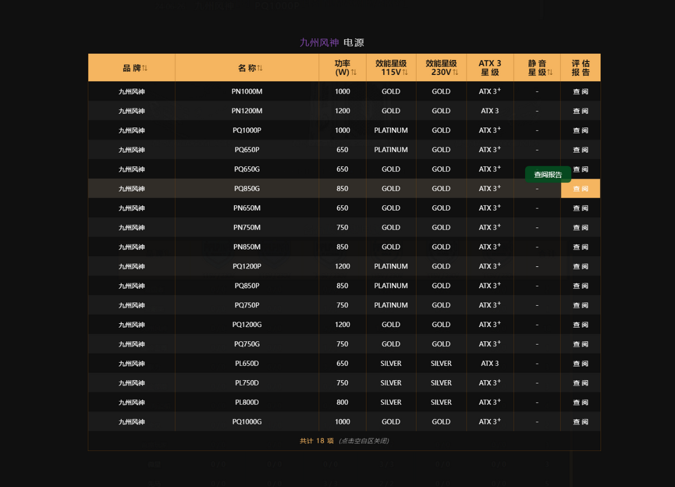Click the PQ1000P name cell
Image resolution: width=675 pixels, height=487 pixels.
pyautogui.click(x=247, y=130)
